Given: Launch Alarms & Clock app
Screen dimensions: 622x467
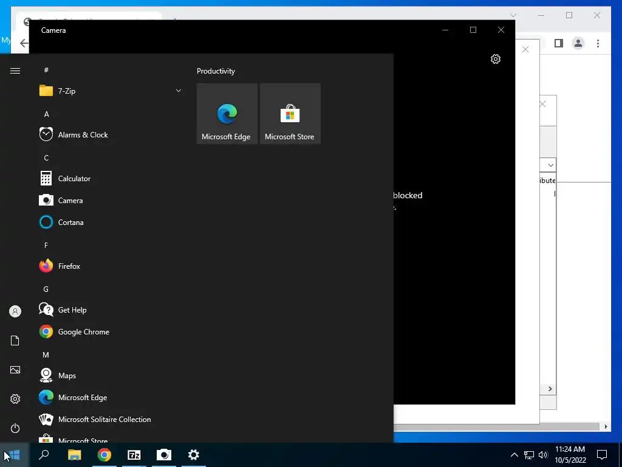Looking at the screenshot, I should coord(111,134).
